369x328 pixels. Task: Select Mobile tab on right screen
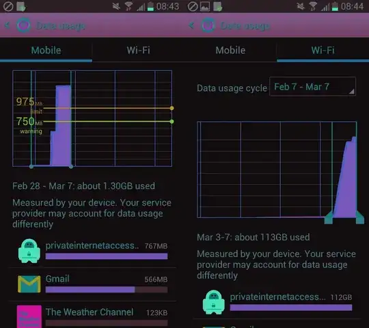click(x=231, y=51)
